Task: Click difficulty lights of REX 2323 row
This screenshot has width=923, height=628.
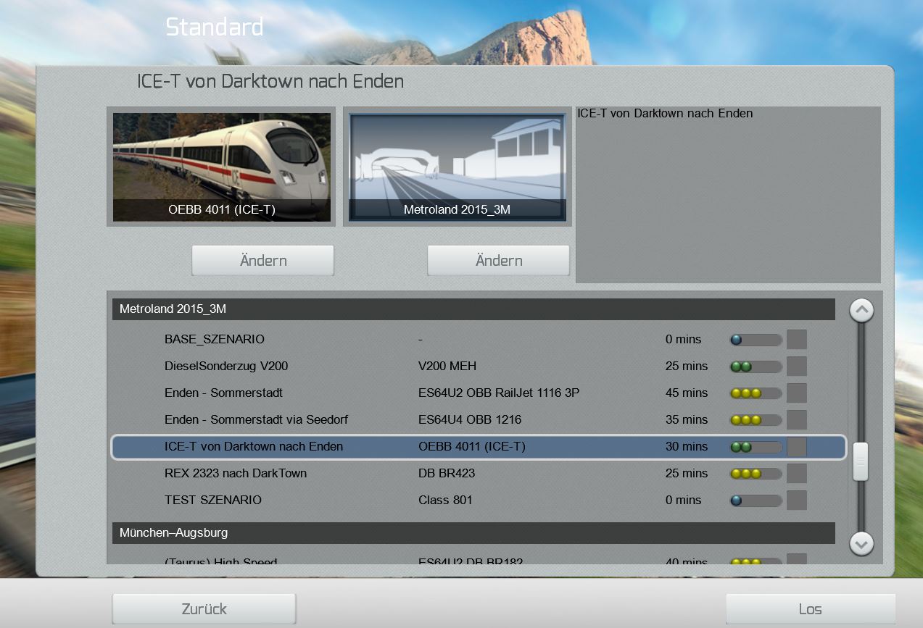Action: tap(756, 474)
